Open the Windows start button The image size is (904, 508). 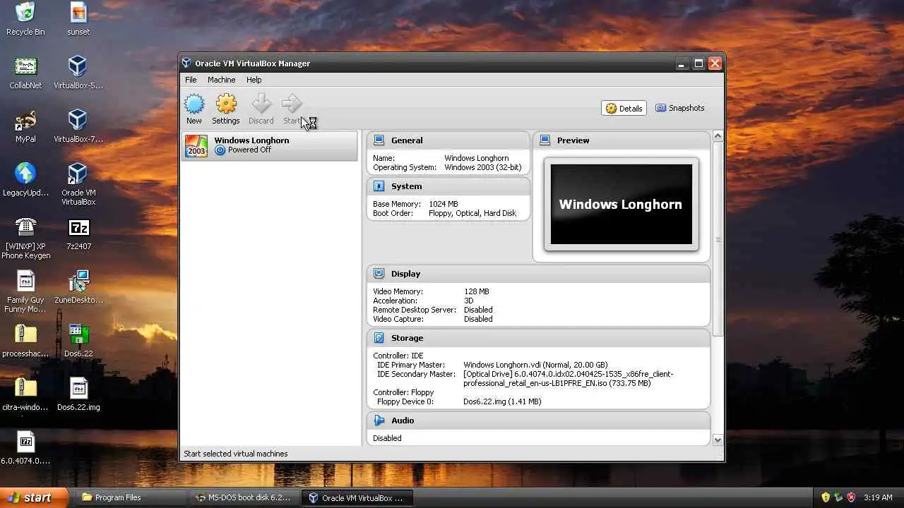pyautogui.click(x=34, y=497)
